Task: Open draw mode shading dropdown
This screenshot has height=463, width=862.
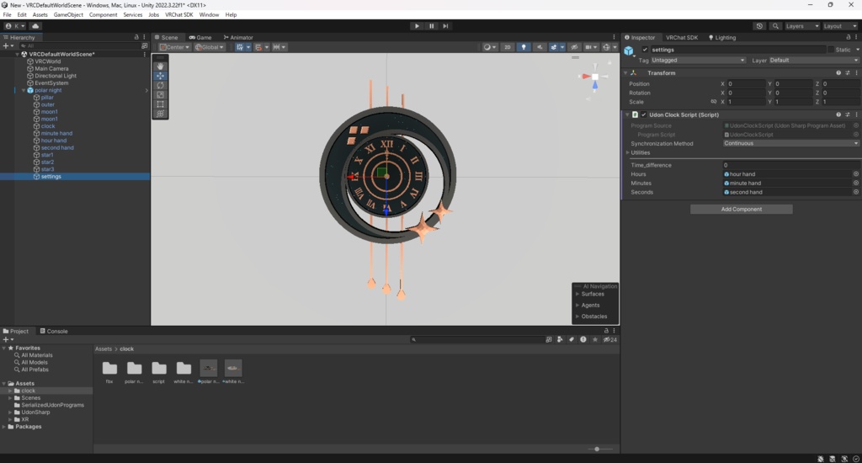Action: (x=489, y=47)
